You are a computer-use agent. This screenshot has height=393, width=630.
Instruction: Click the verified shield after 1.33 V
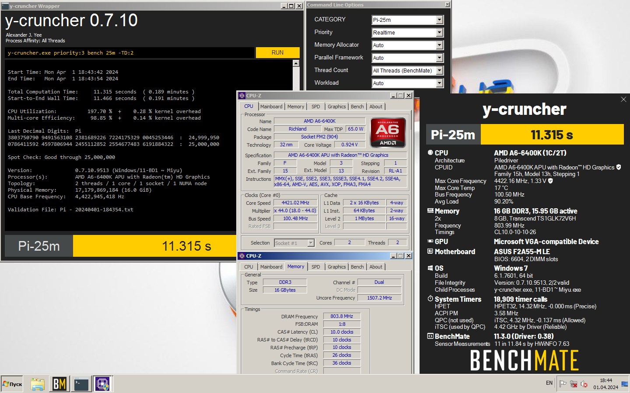550,181
